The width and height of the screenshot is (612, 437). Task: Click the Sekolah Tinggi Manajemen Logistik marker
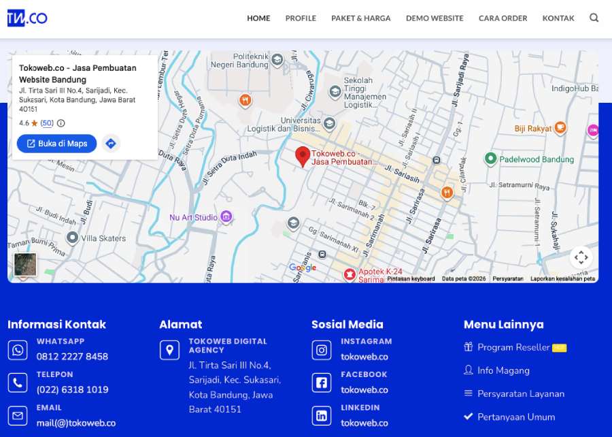tap(335, 92)
